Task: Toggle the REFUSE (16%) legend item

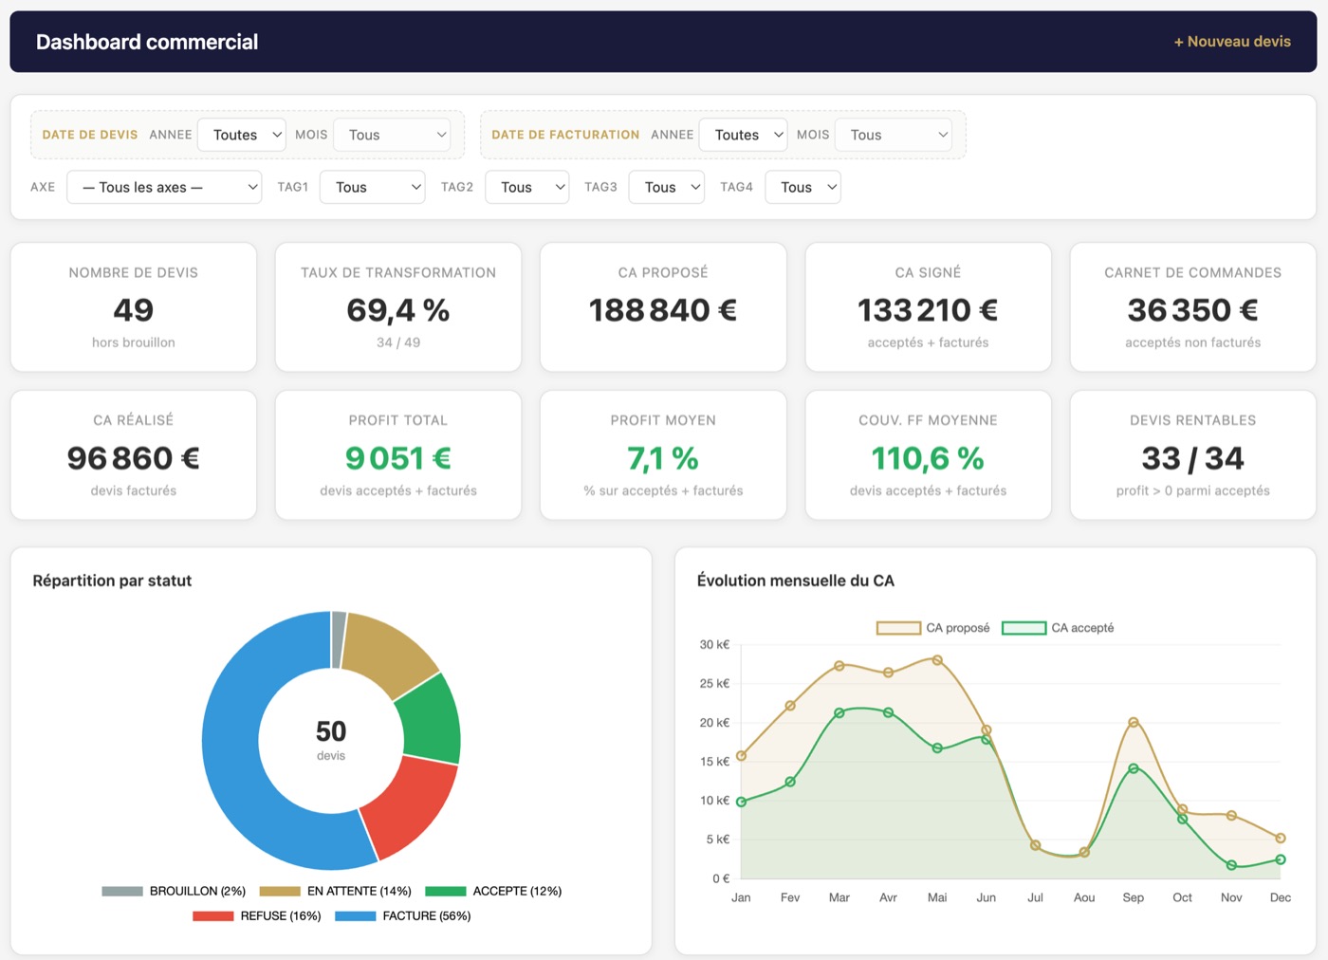Action: 257,915
